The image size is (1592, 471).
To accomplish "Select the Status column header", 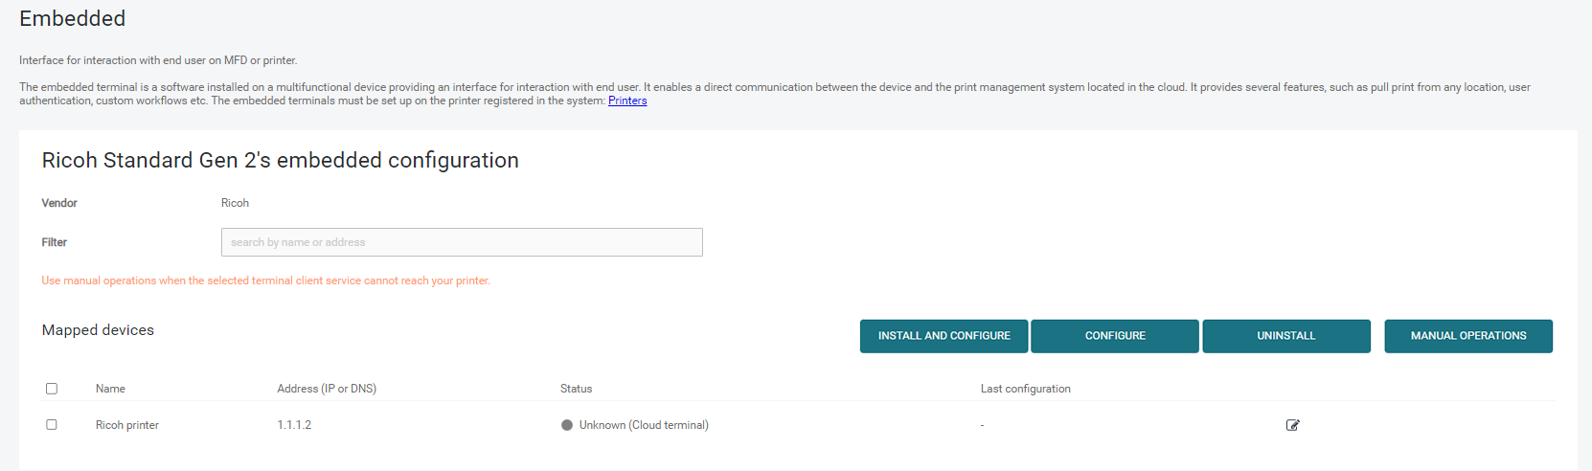I will [576, 389].
